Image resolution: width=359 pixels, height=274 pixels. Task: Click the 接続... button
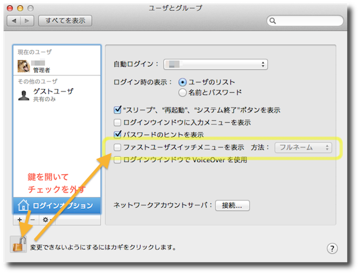pyautogui.click(x=232, y=205)
